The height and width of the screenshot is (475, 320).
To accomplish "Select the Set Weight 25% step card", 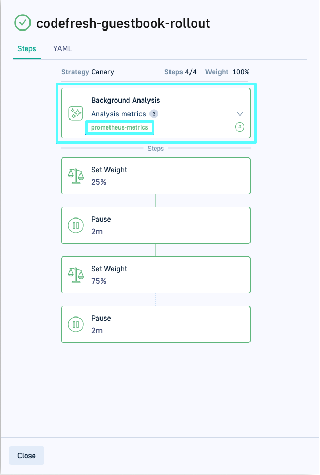I will click(x=156, y=176).
